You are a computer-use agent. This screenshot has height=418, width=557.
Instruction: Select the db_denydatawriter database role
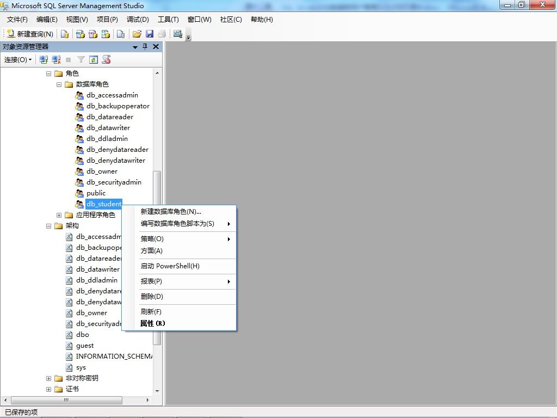click(x=116, y=161)
